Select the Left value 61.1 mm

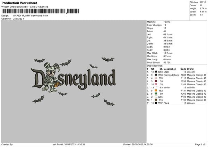[x=168, y=34]
